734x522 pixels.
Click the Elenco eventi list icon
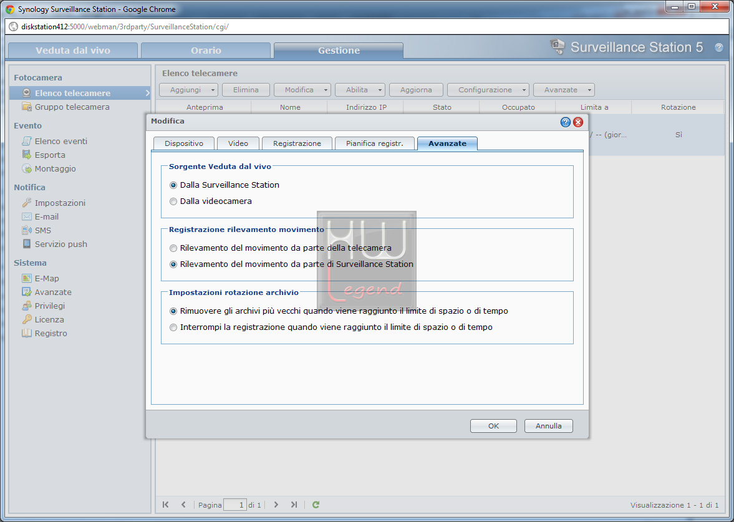[27, 141]
